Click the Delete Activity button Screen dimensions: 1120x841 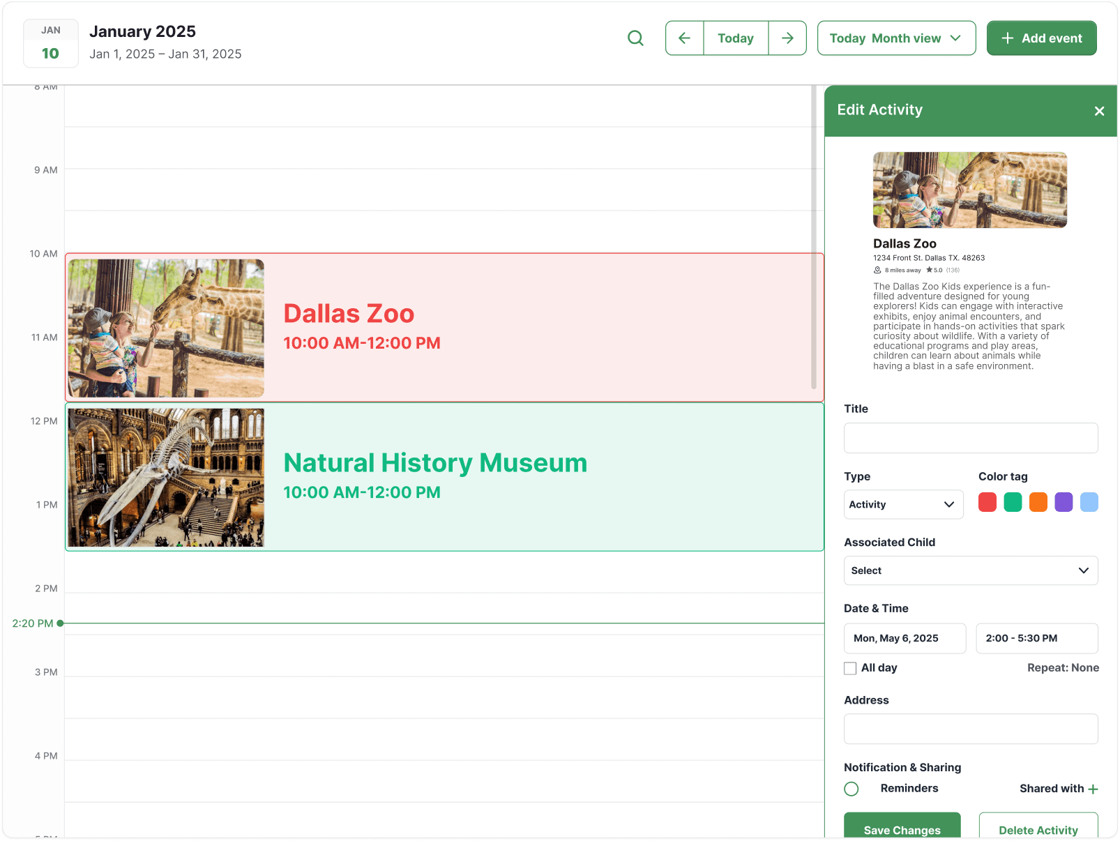pos(1038,826)
